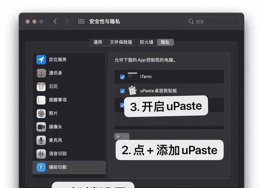263x188 pixels.
Task: Click the 语音识别 label in sidebar
Action: click(58, 154)
